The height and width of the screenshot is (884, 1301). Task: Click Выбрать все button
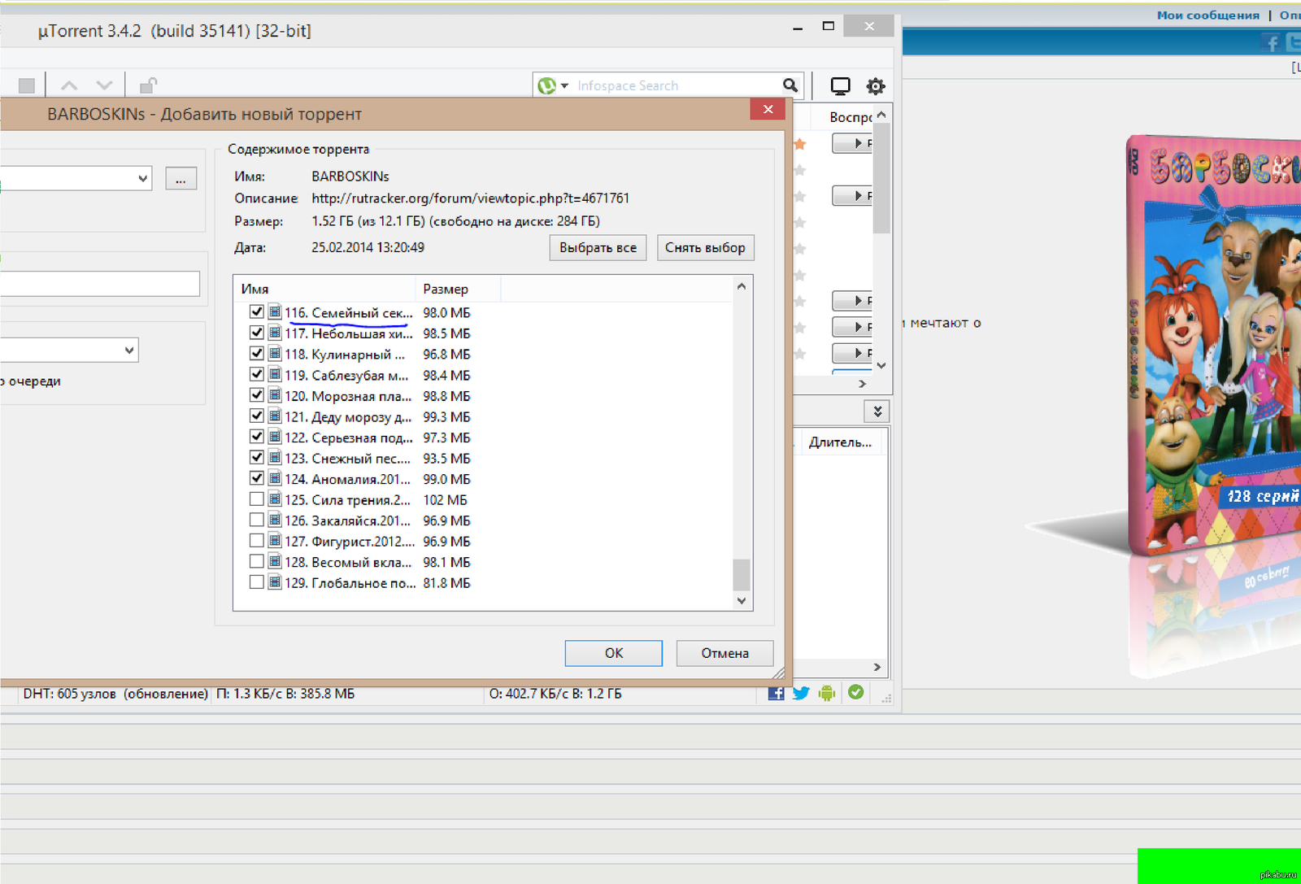[598, 247]
